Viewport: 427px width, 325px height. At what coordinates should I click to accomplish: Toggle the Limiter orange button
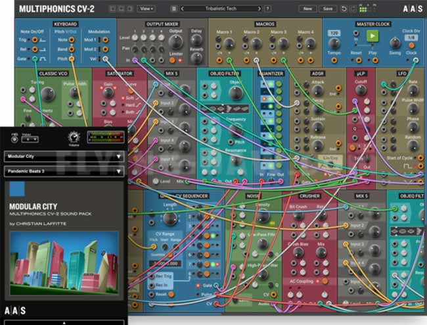pos(172,61)
